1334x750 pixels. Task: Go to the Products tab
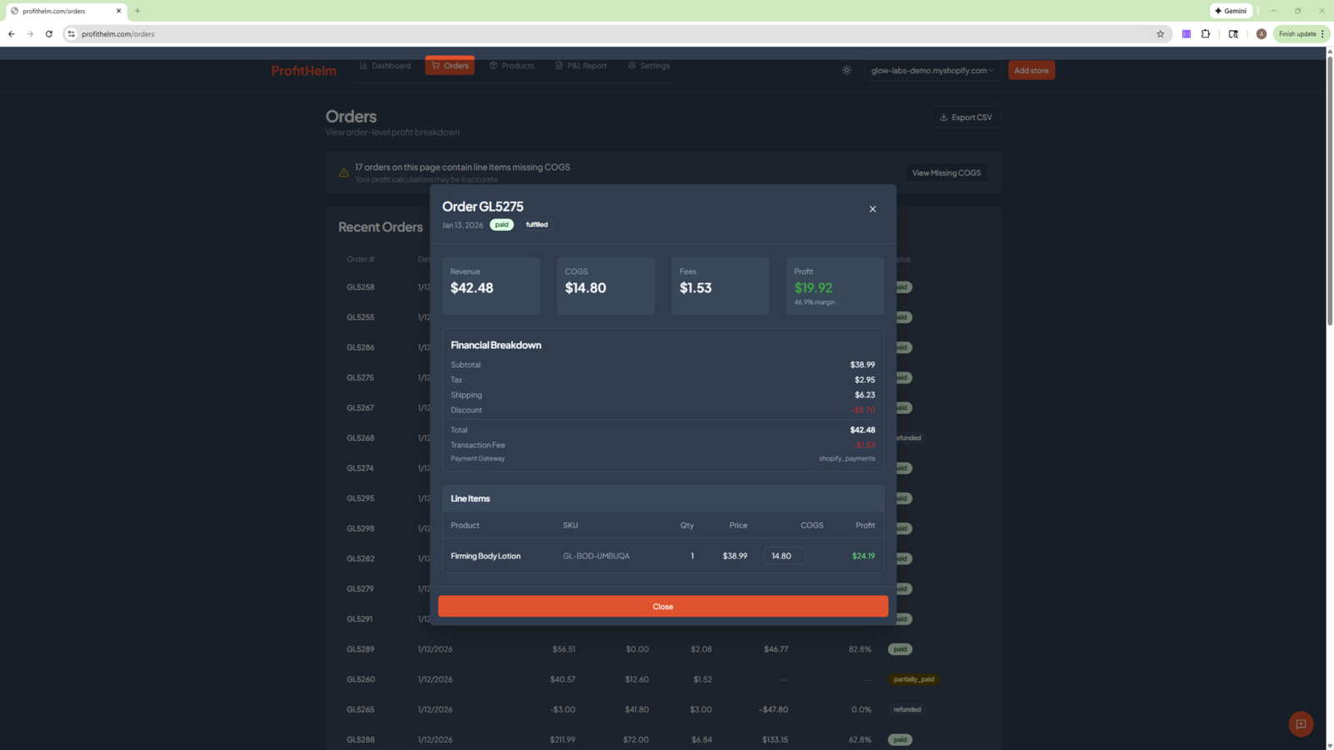[x=512, y=66]
